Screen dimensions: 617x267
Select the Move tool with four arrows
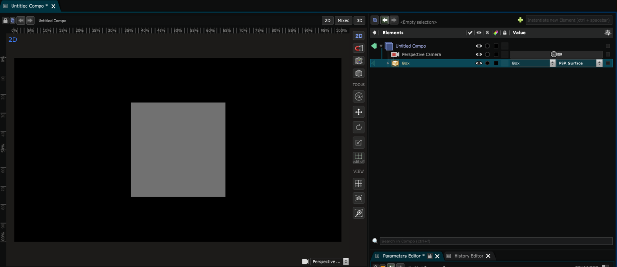[359, 112]
